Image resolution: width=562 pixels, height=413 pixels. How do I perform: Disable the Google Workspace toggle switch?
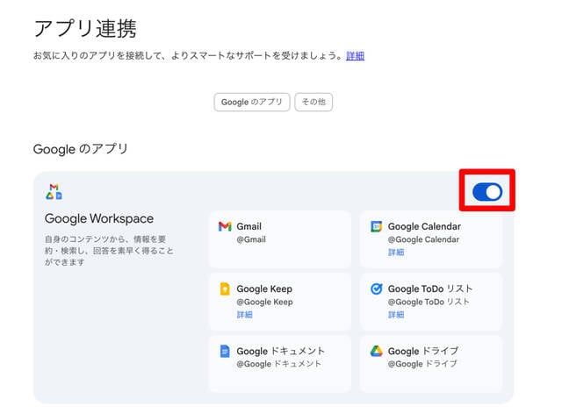click(487, 192)
